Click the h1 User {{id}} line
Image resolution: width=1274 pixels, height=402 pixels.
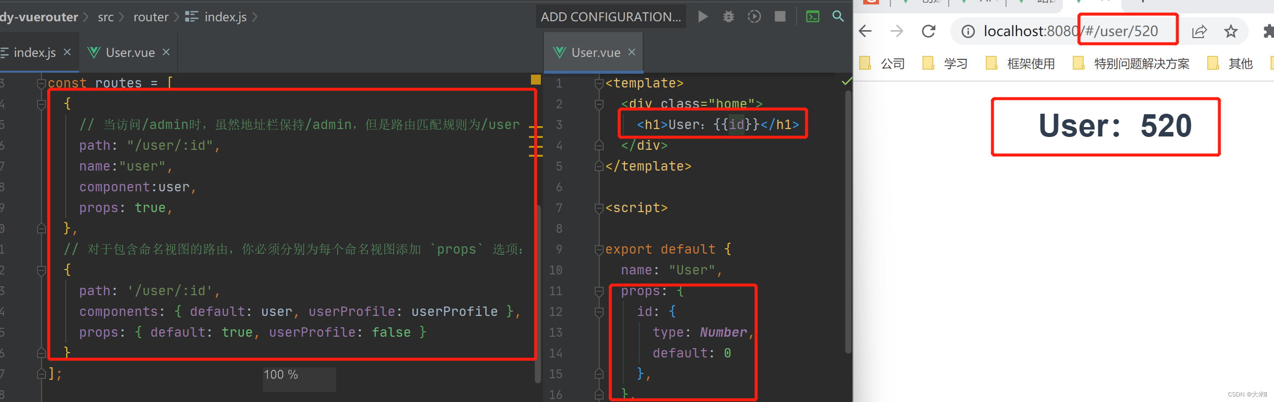pyautogui.click(x=718, y=125)
